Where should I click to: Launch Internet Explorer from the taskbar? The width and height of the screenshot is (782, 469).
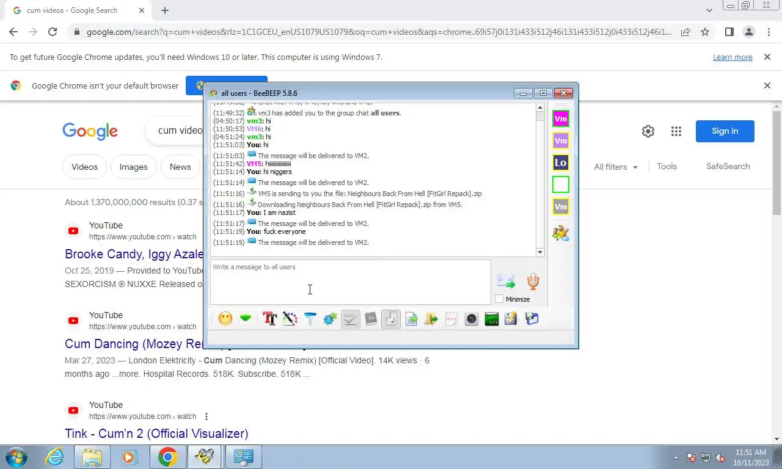(54, 457)
